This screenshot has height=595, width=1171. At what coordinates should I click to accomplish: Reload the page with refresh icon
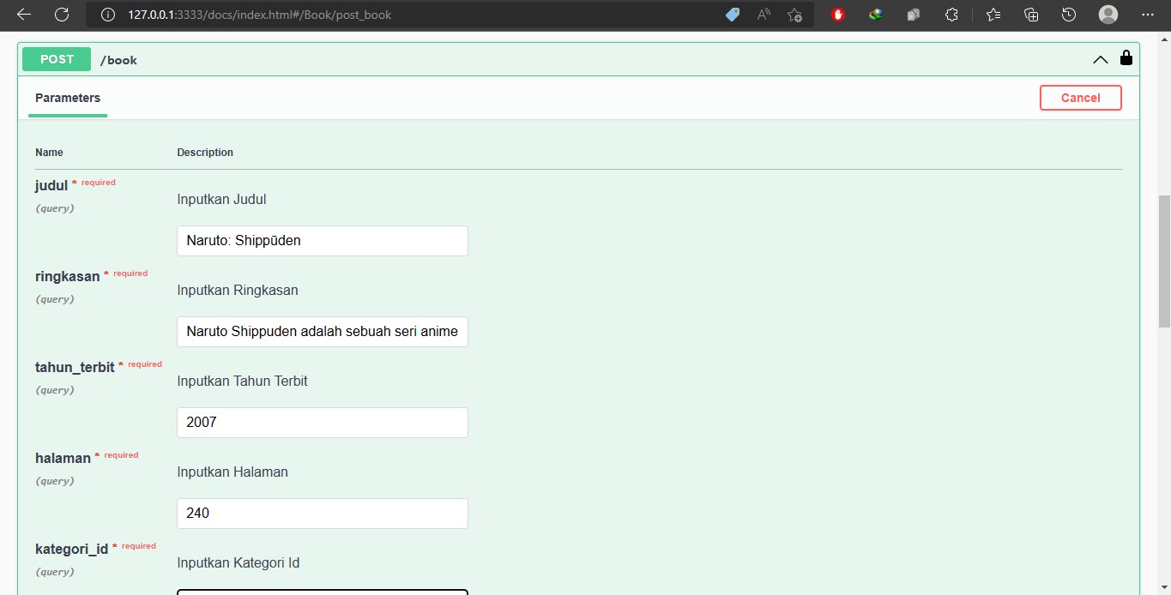click(x=62, y=15)
